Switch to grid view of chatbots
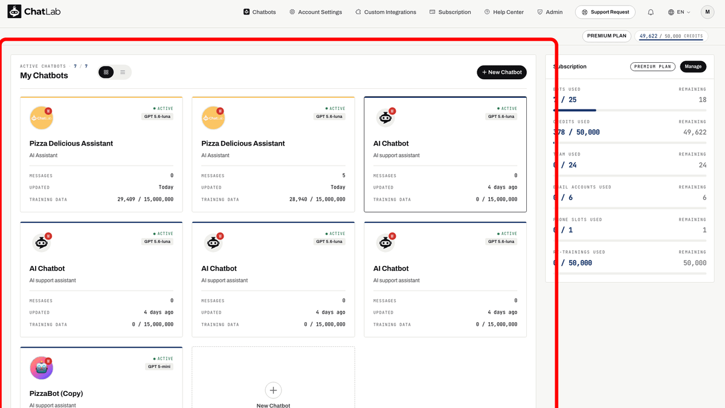Viewport: 725px width, 408px height. (106, 73)
